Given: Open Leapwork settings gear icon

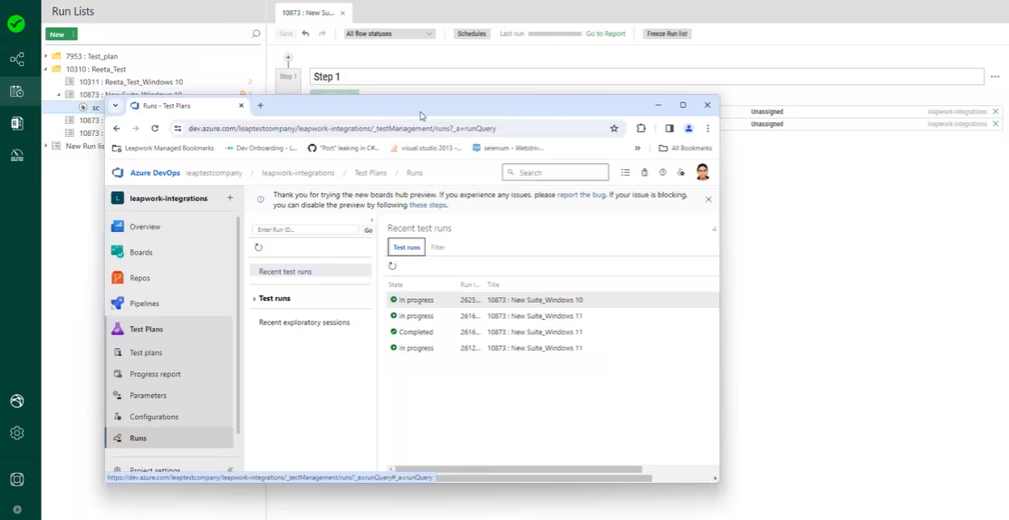Looking at the screenshot, I should [x=17, y=433].
